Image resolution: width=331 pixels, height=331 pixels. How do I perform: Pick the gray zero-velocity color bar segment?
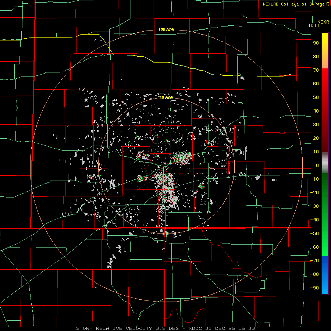tap(325, 163)
